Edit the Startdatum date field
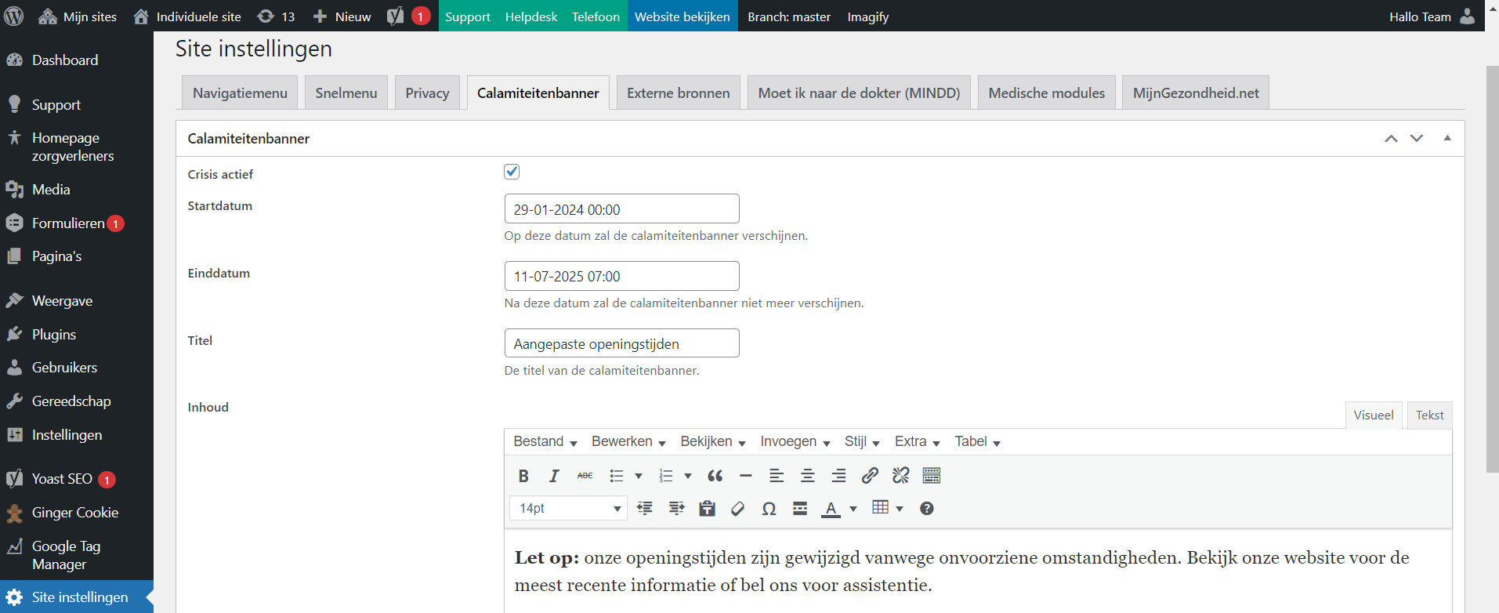The image size is (1499, 613). point(621,209)
